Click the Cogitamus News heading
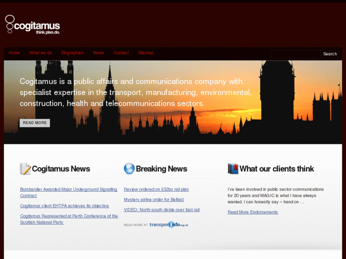346x259 pixels. point(61,169)
